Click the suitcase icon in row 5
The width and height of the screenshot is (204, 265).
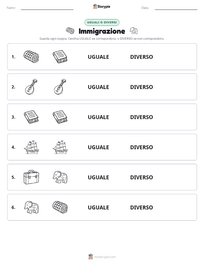[31, 177]
